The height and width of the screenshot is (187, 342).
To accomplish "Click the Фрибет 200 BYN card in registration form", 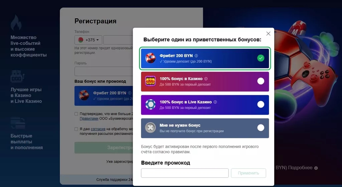I will 104,96.
